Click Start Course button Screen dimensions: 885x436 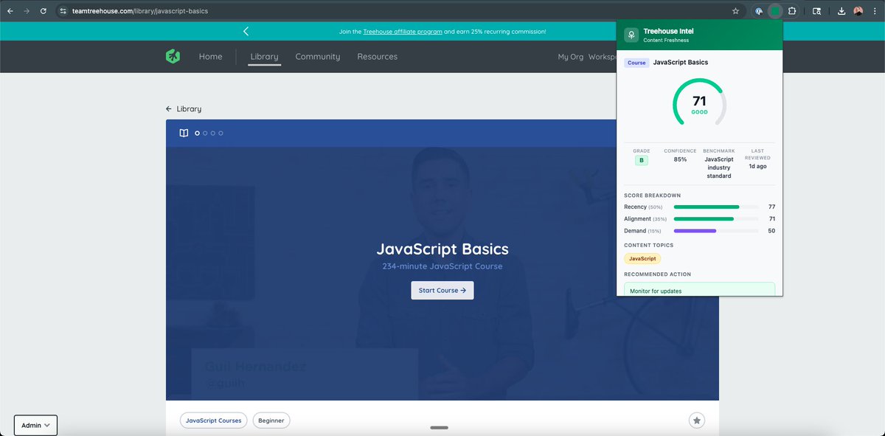coord(442,291)
